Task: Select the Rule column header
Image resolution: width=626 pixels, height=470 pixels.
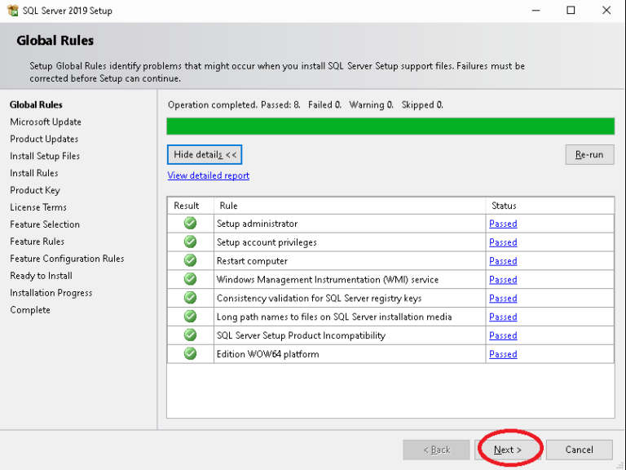Action: click(x=350, y=206)
